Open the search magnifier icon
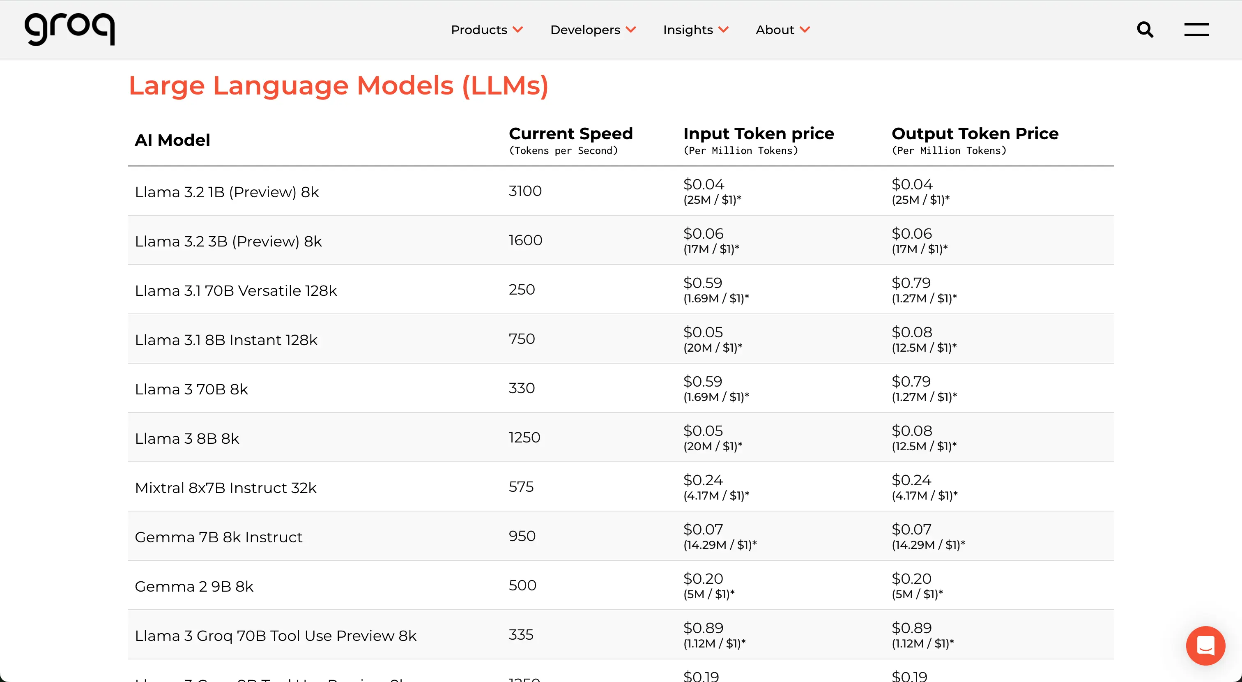Screen dimensions: 1242x682 [x=1145, y=30]
